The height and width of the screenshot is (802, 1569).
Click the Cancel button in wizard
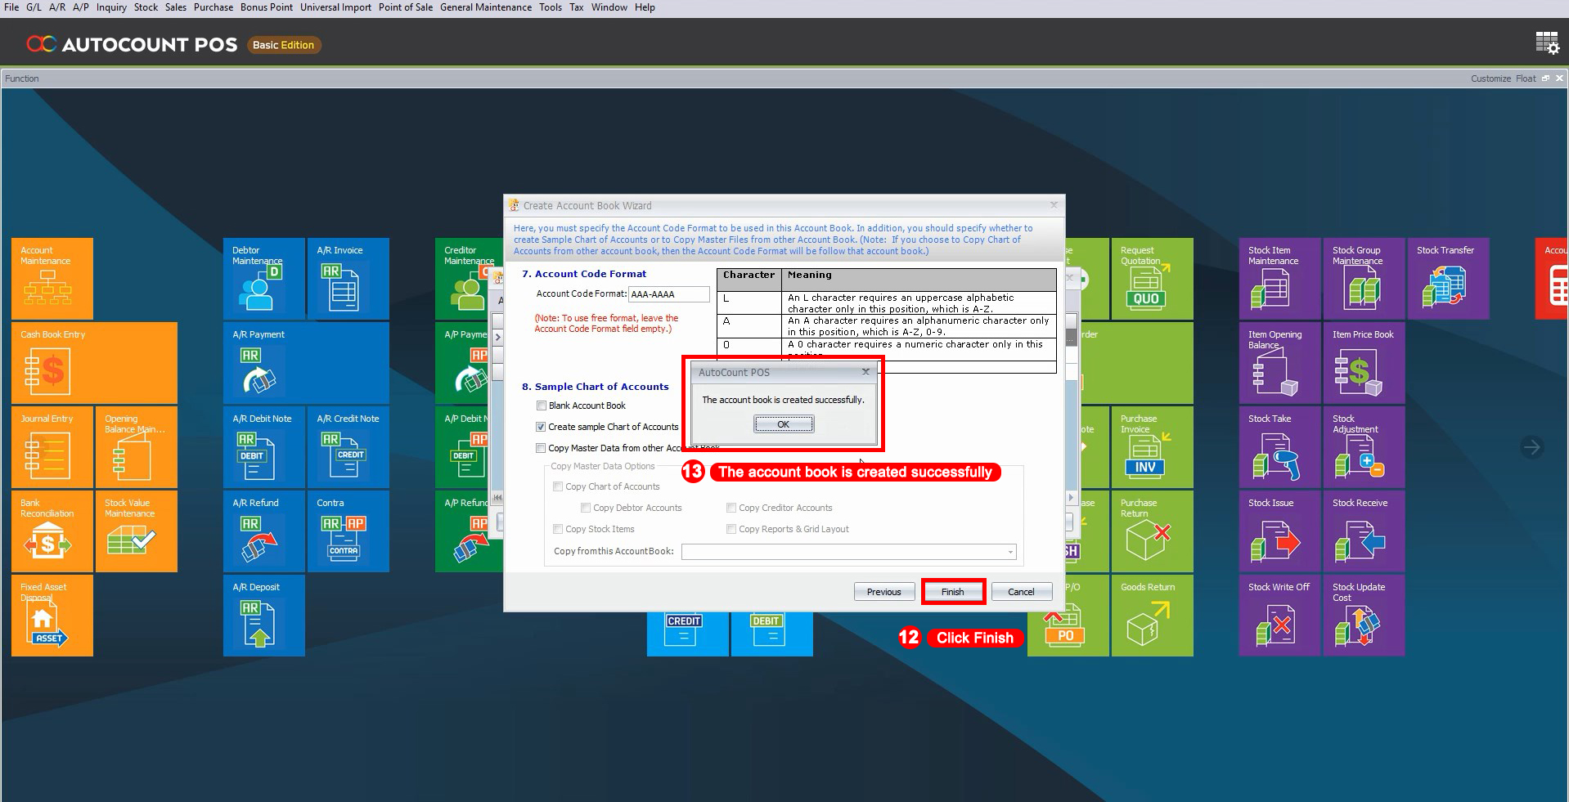point(1021,592)
